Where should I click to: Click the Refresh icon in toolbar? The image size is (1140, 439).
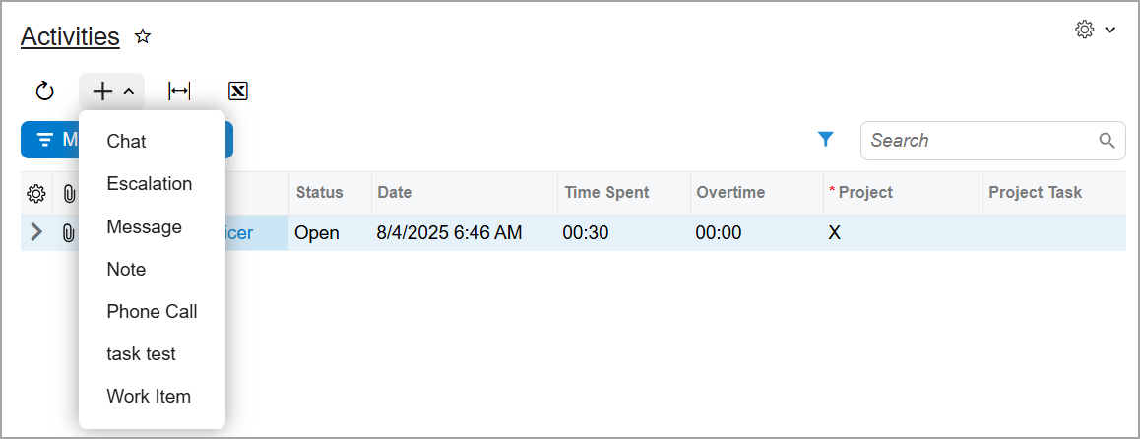[x=44, y=92]
